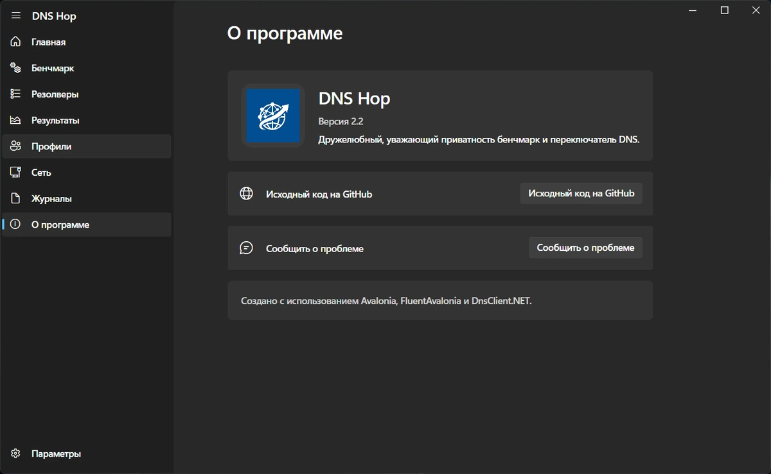Click the Сообщить о проблеме button
771x474 pixels.
tap(585, 248)
